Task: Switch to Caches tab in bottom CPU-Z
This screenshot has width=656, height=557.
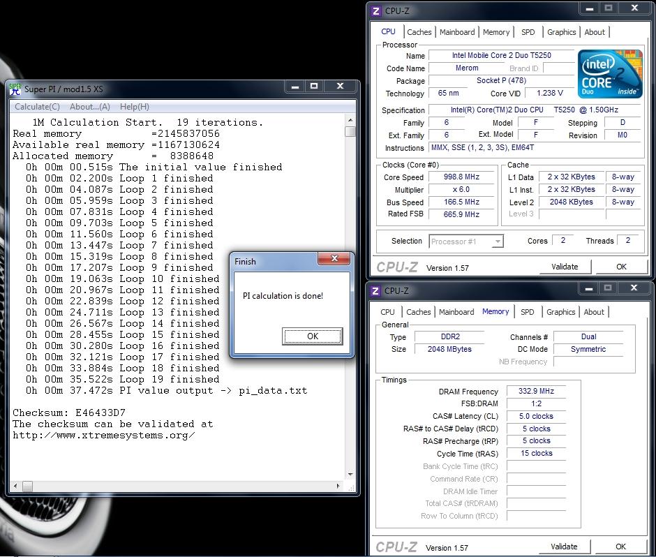Action: (418, 312)
